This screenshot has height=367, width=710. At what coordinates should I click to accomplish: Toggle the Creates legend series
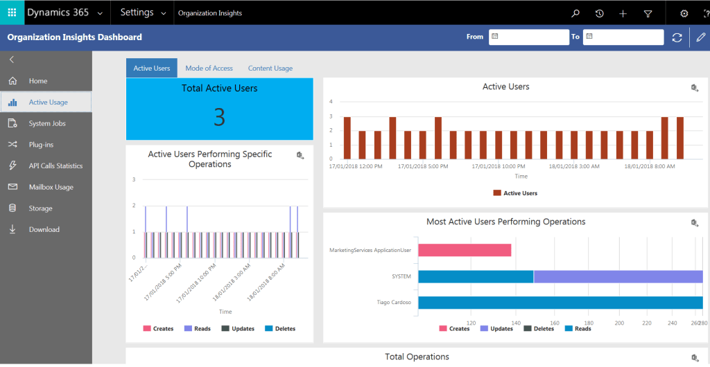(x=158, y=328)
